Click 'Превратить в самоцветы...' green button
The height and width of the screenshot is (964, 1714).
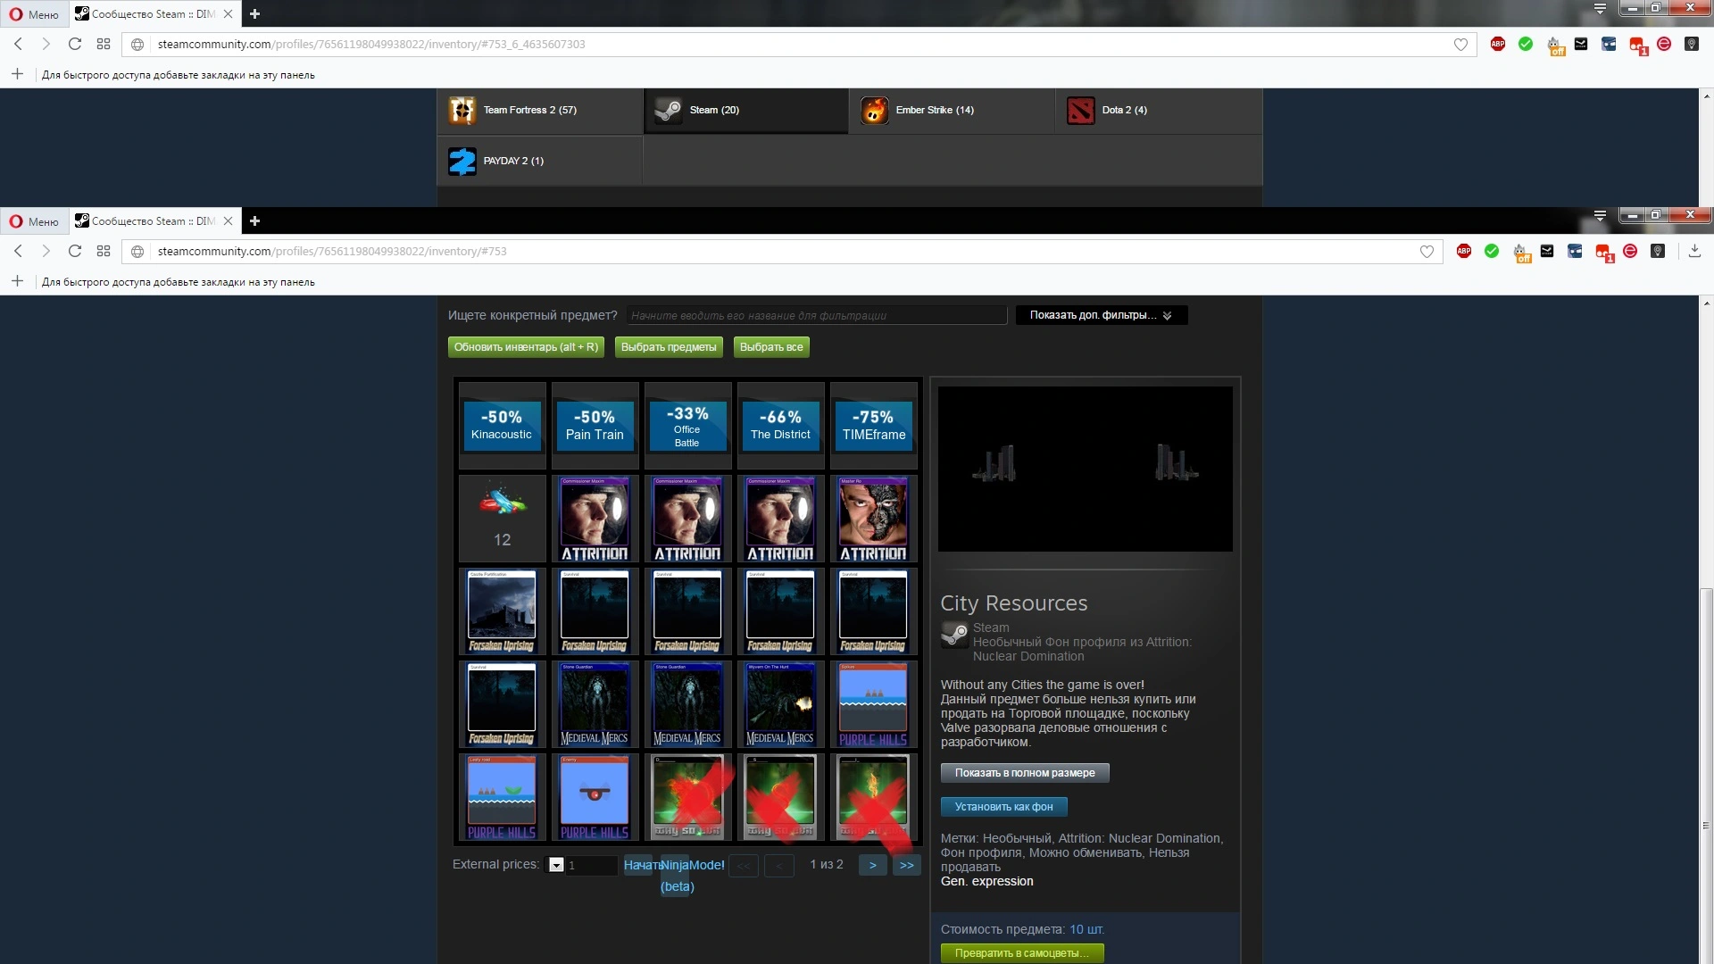(1022, 953)
